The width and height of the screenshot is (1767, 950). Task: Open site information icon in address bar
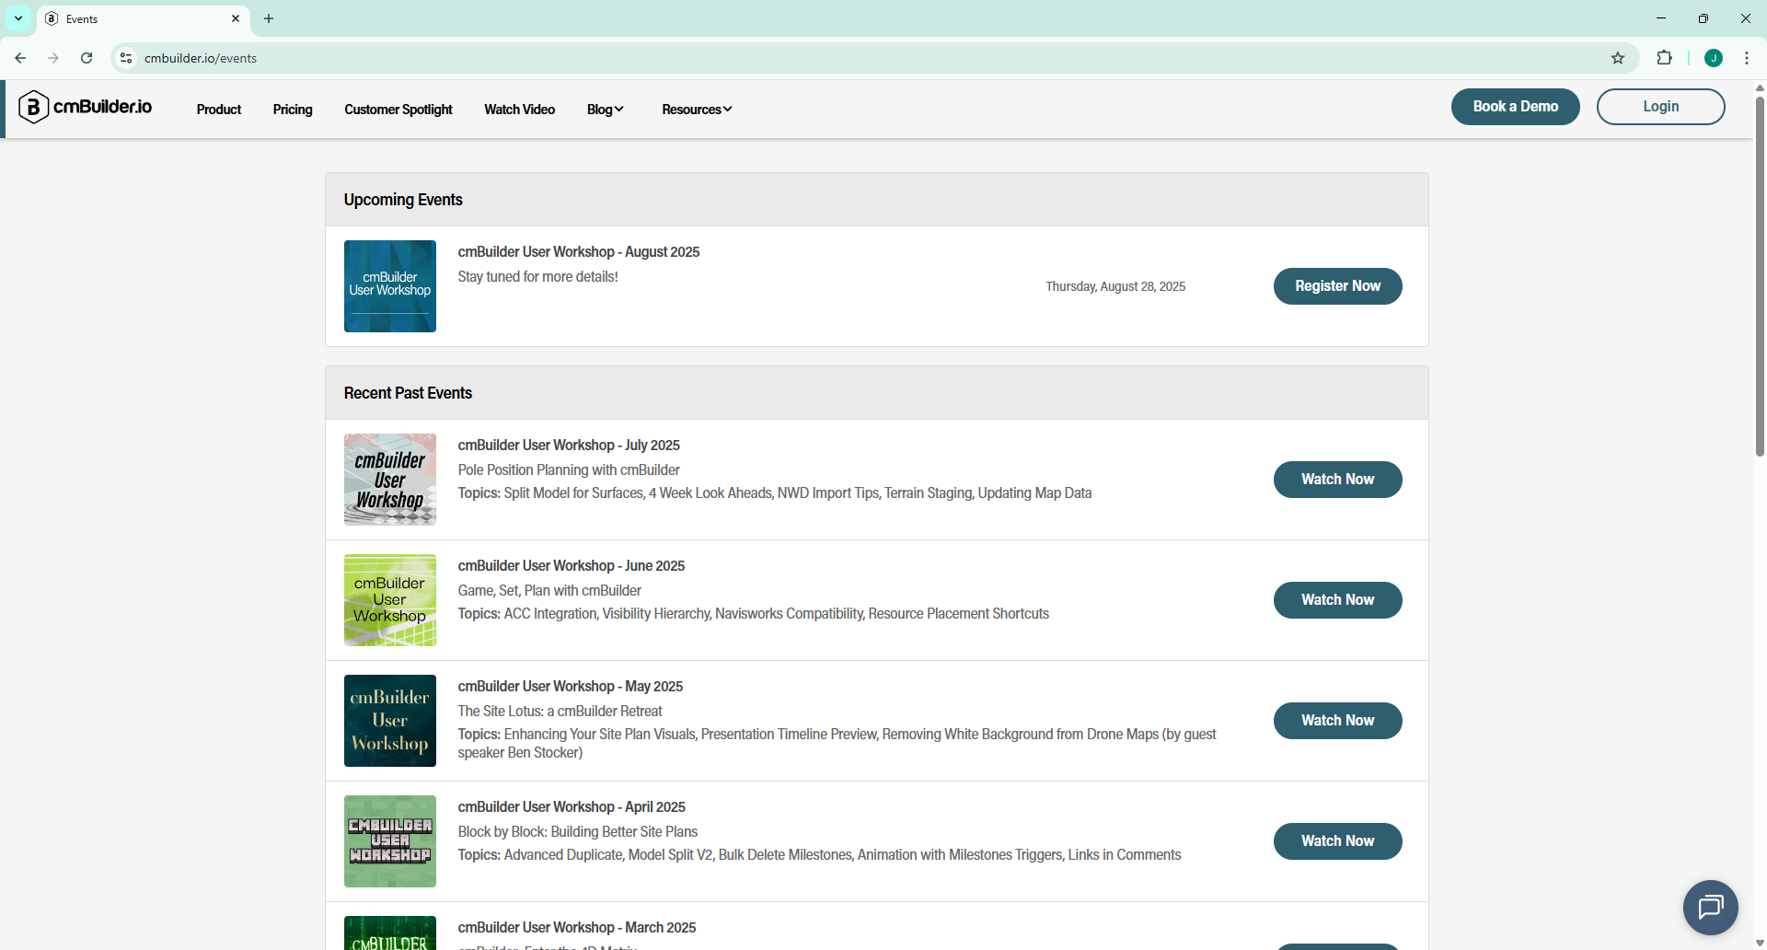click(x=126, y=58)
